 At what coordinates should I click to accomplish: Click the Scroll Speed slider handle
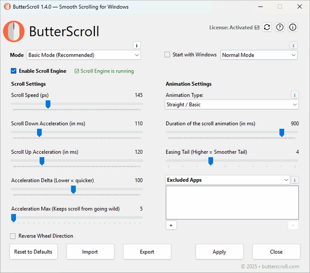pos(48,104)
